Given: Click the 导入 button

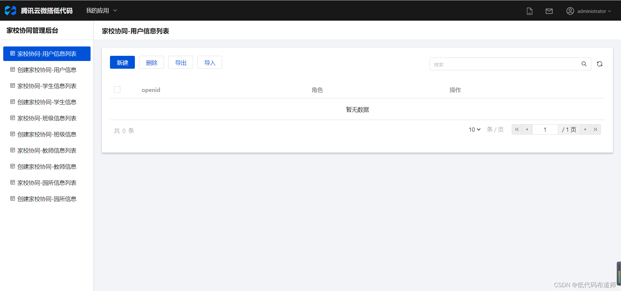Looking at the screenshot, I should [x=210, y=62].
